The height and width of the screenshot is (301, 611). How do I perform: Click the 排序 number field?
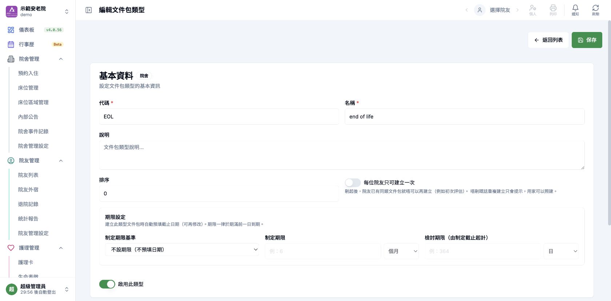219,194
